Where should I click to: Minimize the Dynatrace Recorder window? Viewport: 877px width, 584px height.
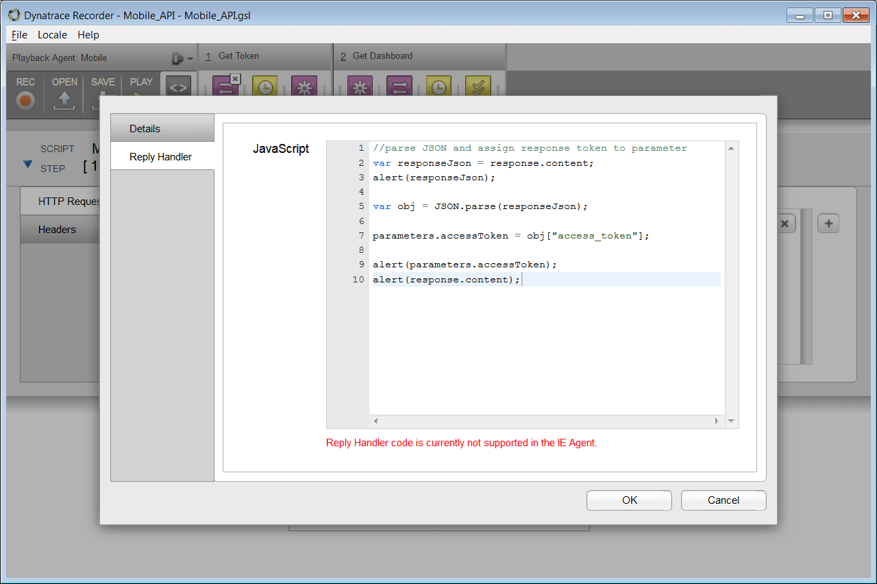tap(800, 14)
